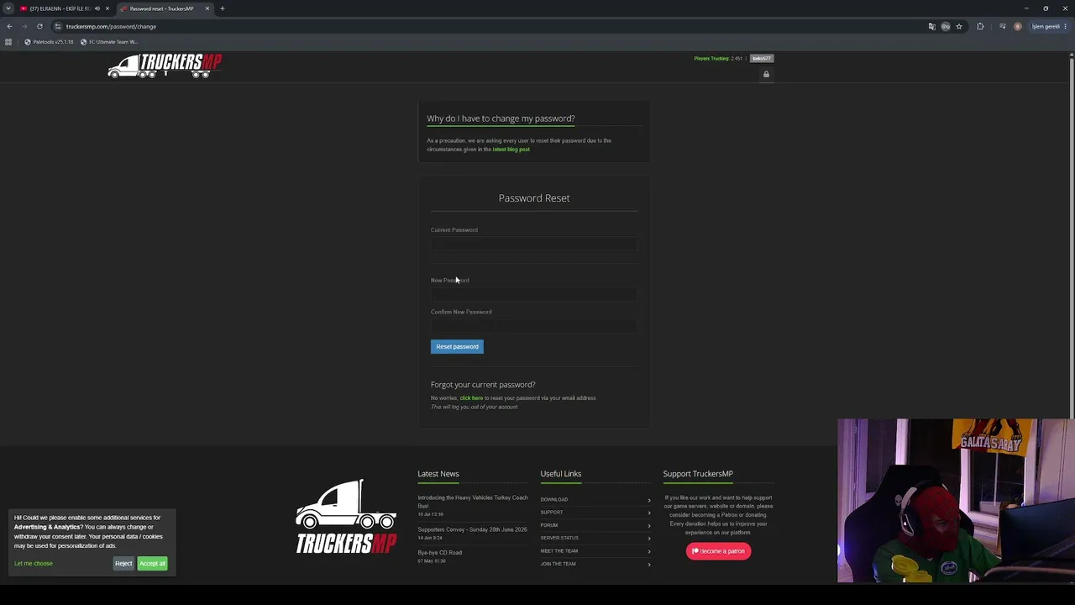
Task: Open site information icon beside the URL
Action: (x=58, y=26)
